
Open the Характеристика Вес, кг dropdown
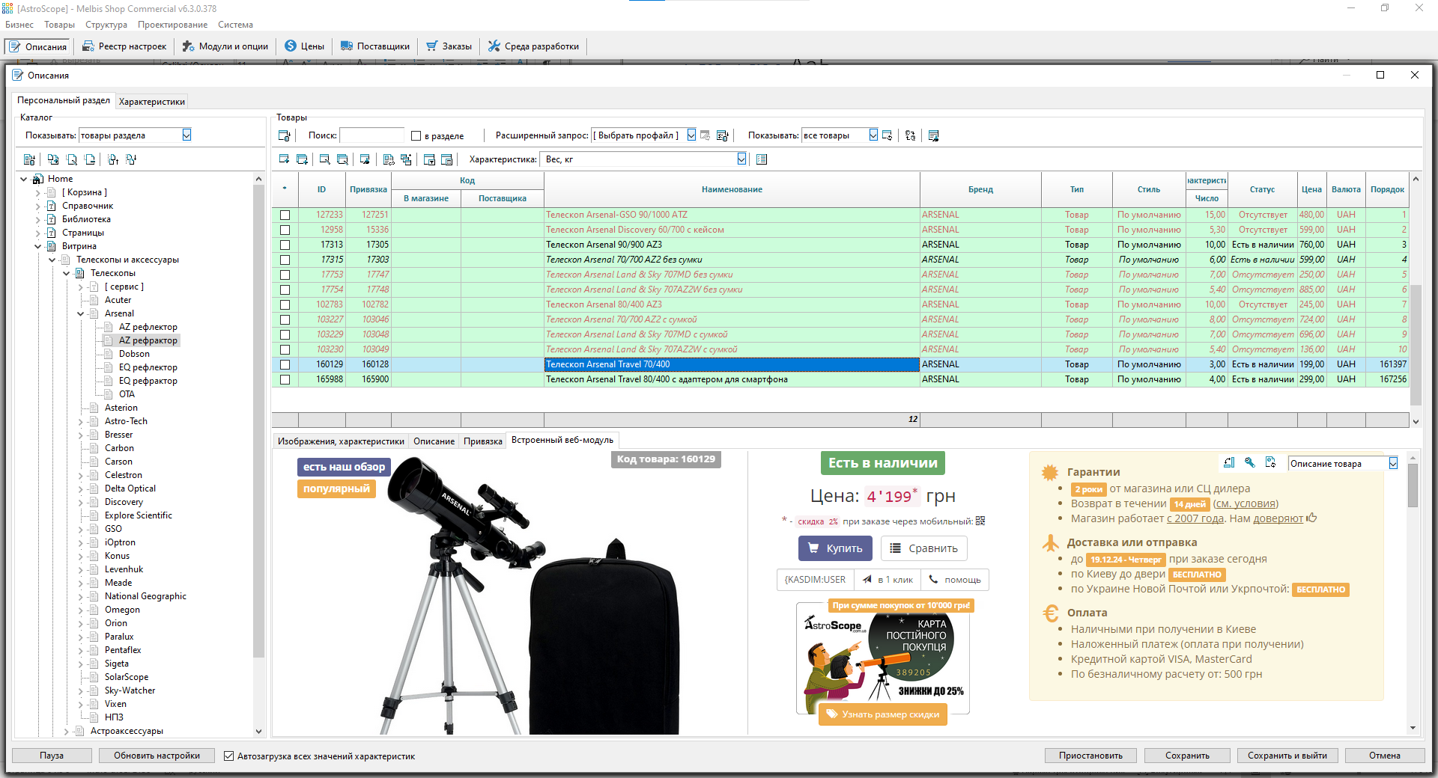coord(741,159)
